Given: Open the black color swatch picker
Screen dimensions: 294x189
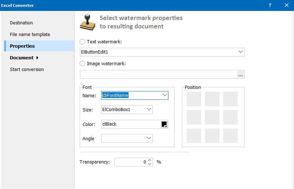Looking at the screenshot, I should coord(164,124).
